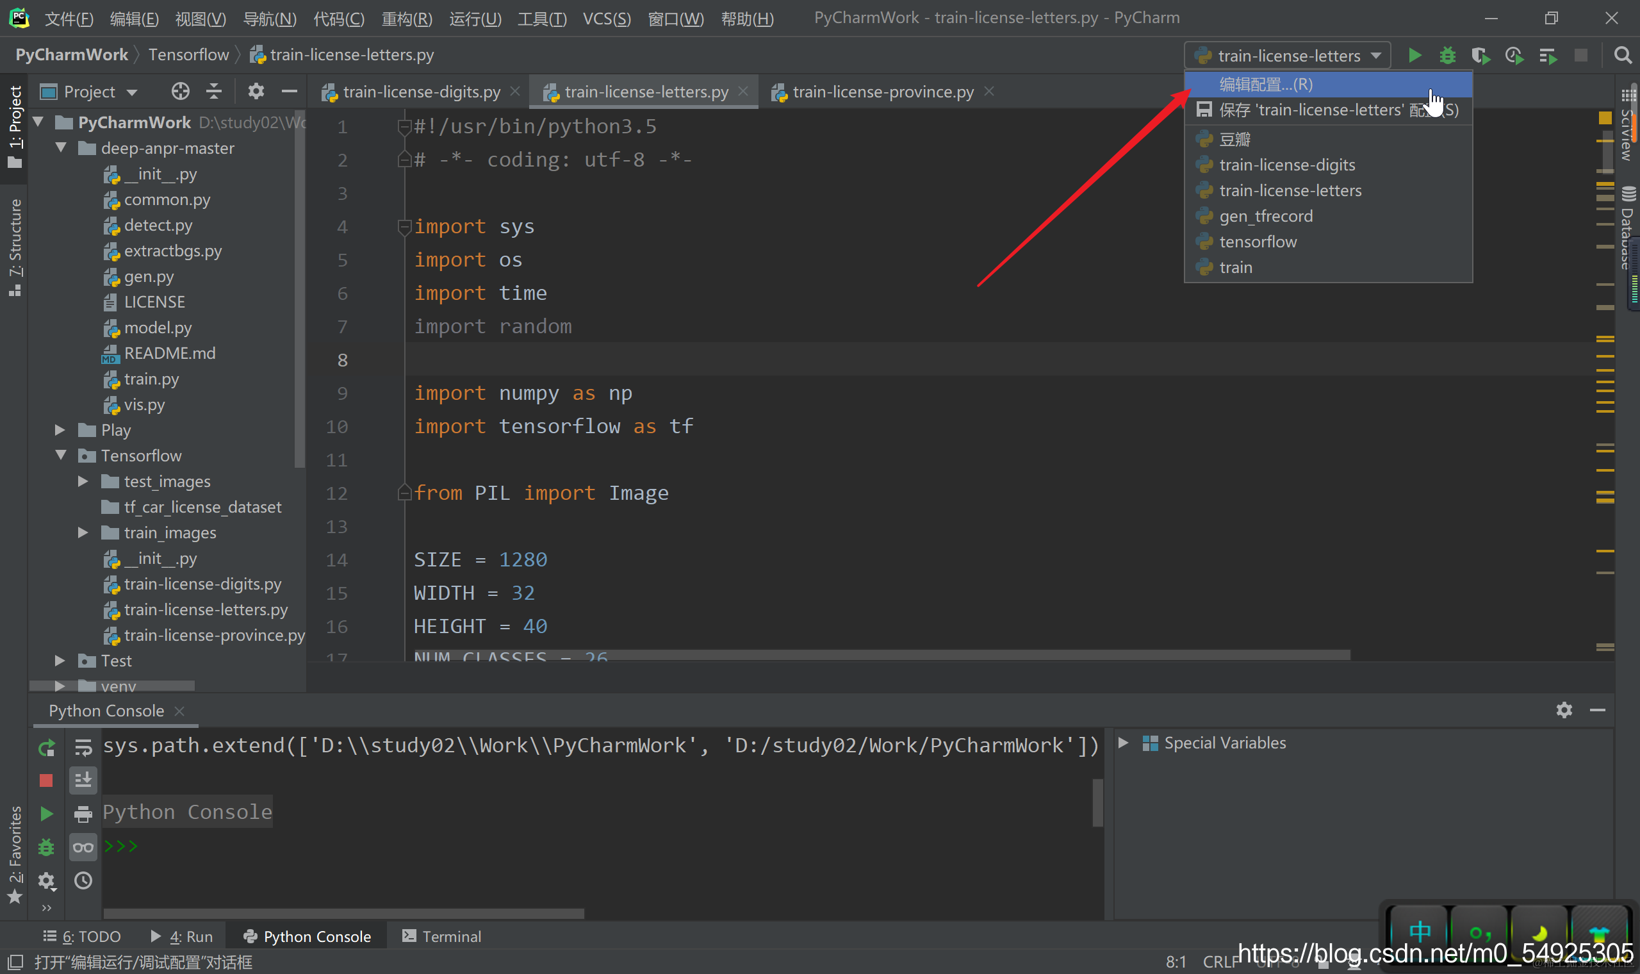Toggle scroll to end in console
This screenshot has height=974, width=1640.
(83, 780)
